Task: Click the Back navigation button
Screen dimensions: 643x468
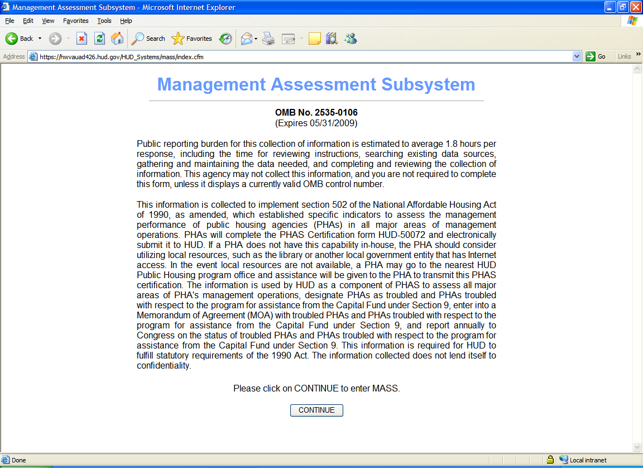Action: click(20, 39)
